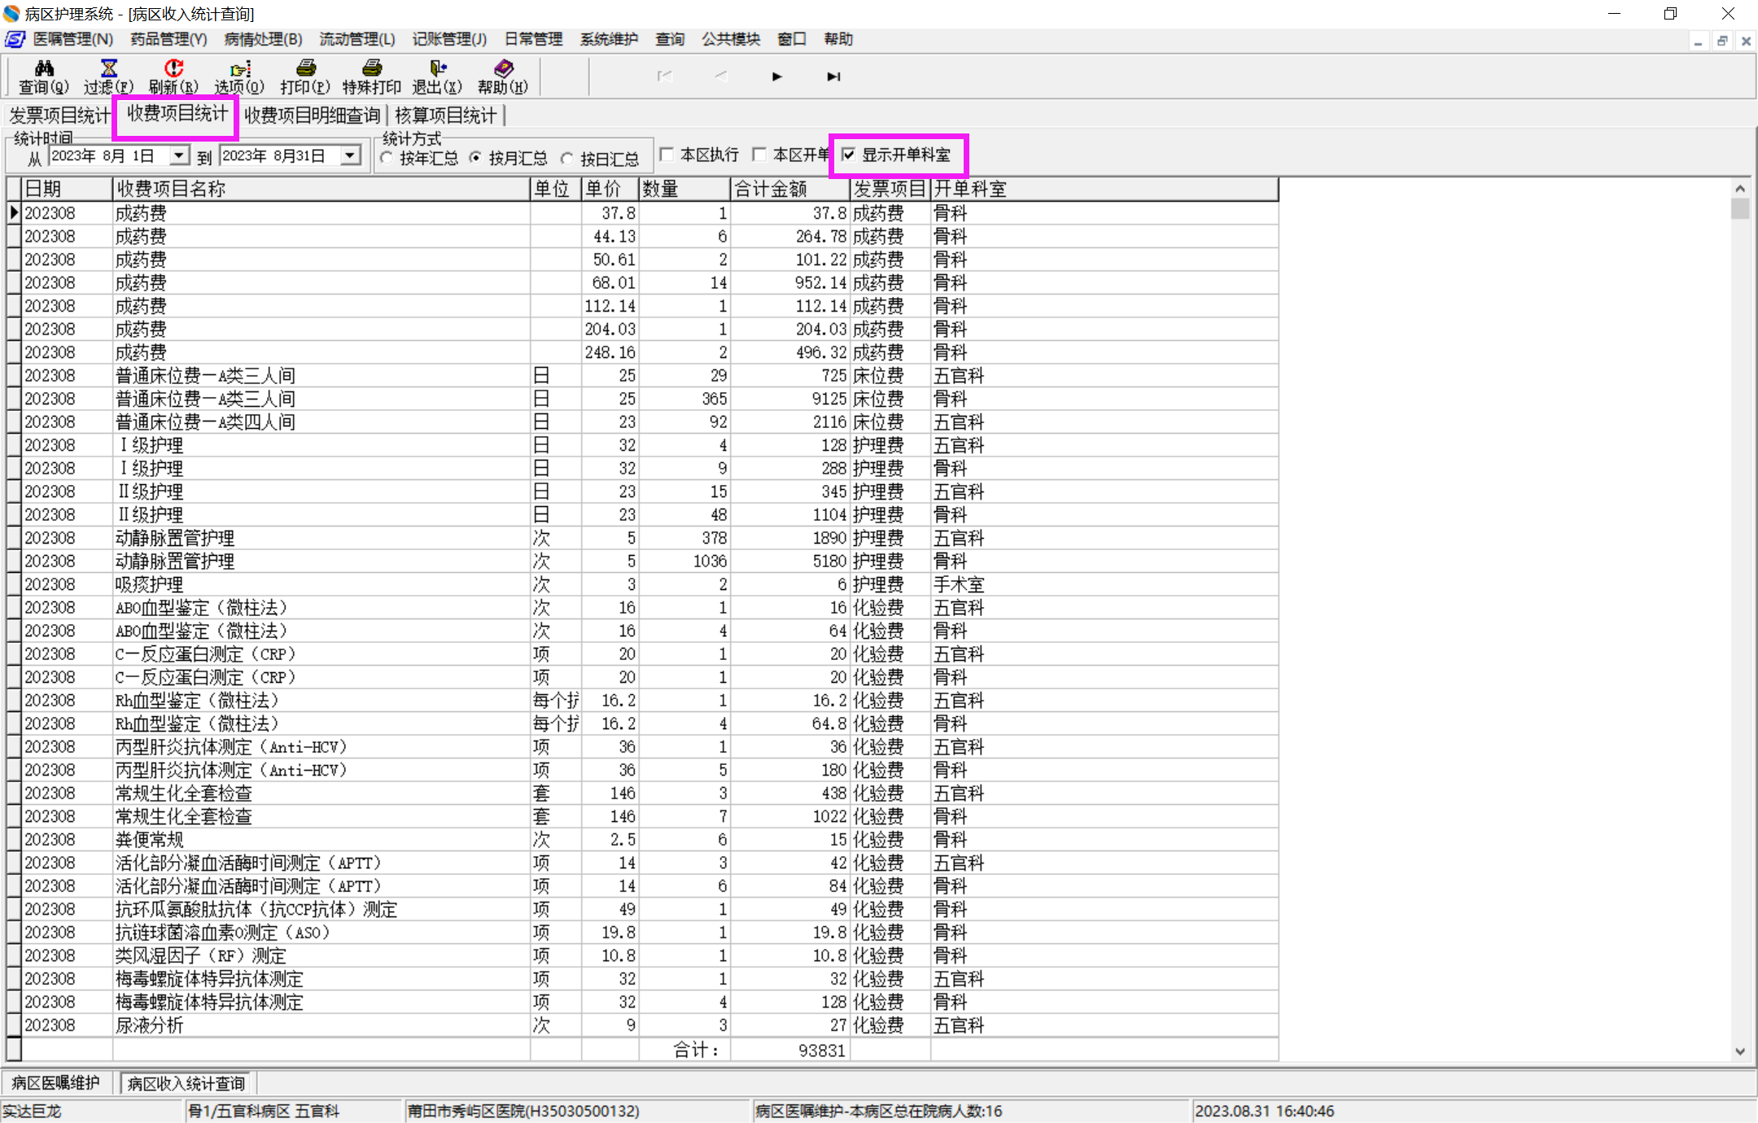Screen dimensions: 1758x1123
Task: Jump to last record arrow
Action: pyautogui.click(x=833, y=76)
